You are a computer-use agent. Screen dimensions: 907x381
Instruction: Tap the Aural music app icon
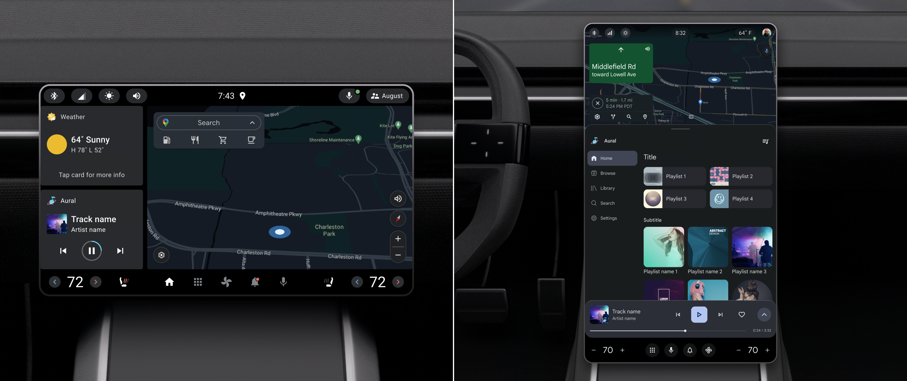51,200
